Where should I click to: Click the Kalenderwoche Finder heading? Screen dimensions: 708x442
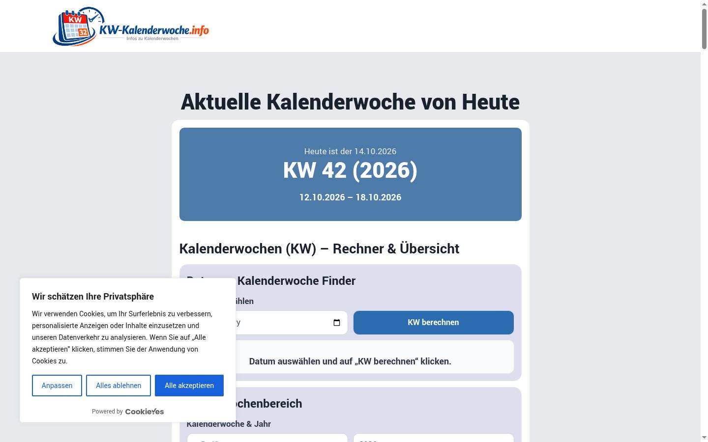(296, 281)
